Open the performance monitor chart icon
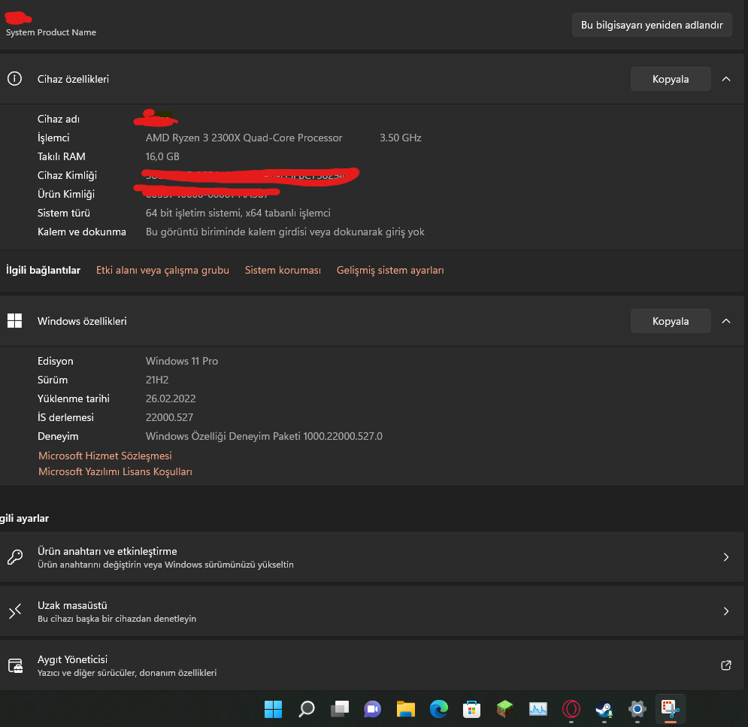Viewport: 748px width, 727px height. [x=538, y=709]
